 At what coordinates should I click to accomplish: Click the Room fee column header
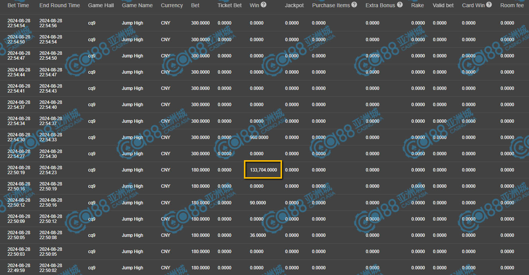coord(512,5)
